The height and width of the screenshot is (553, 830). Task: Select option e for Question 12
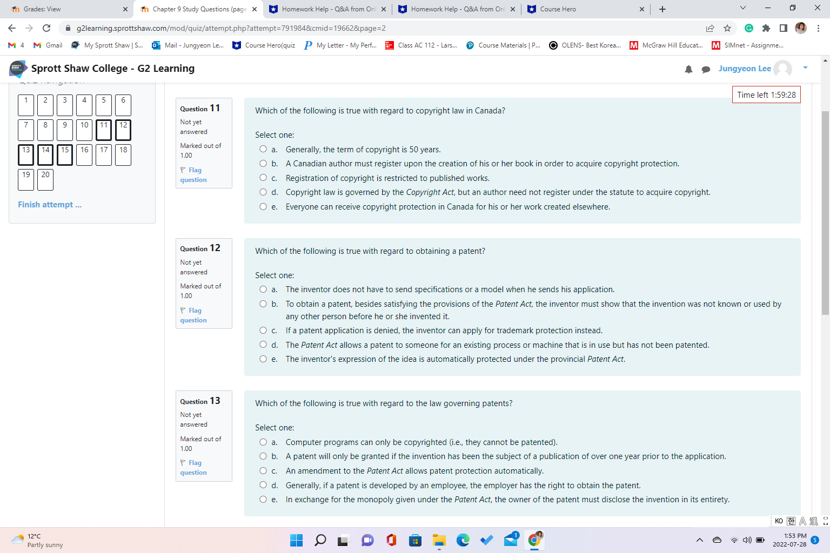pyautogui.click(x=263, y=359)
